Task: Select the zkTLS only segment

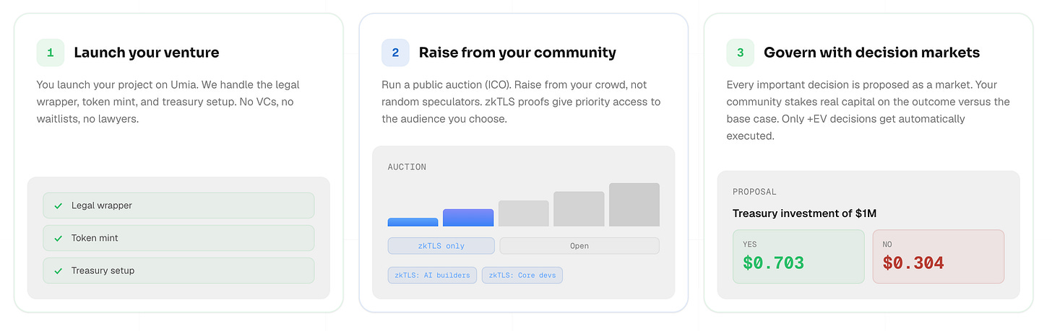Action: tap(441, 246)
